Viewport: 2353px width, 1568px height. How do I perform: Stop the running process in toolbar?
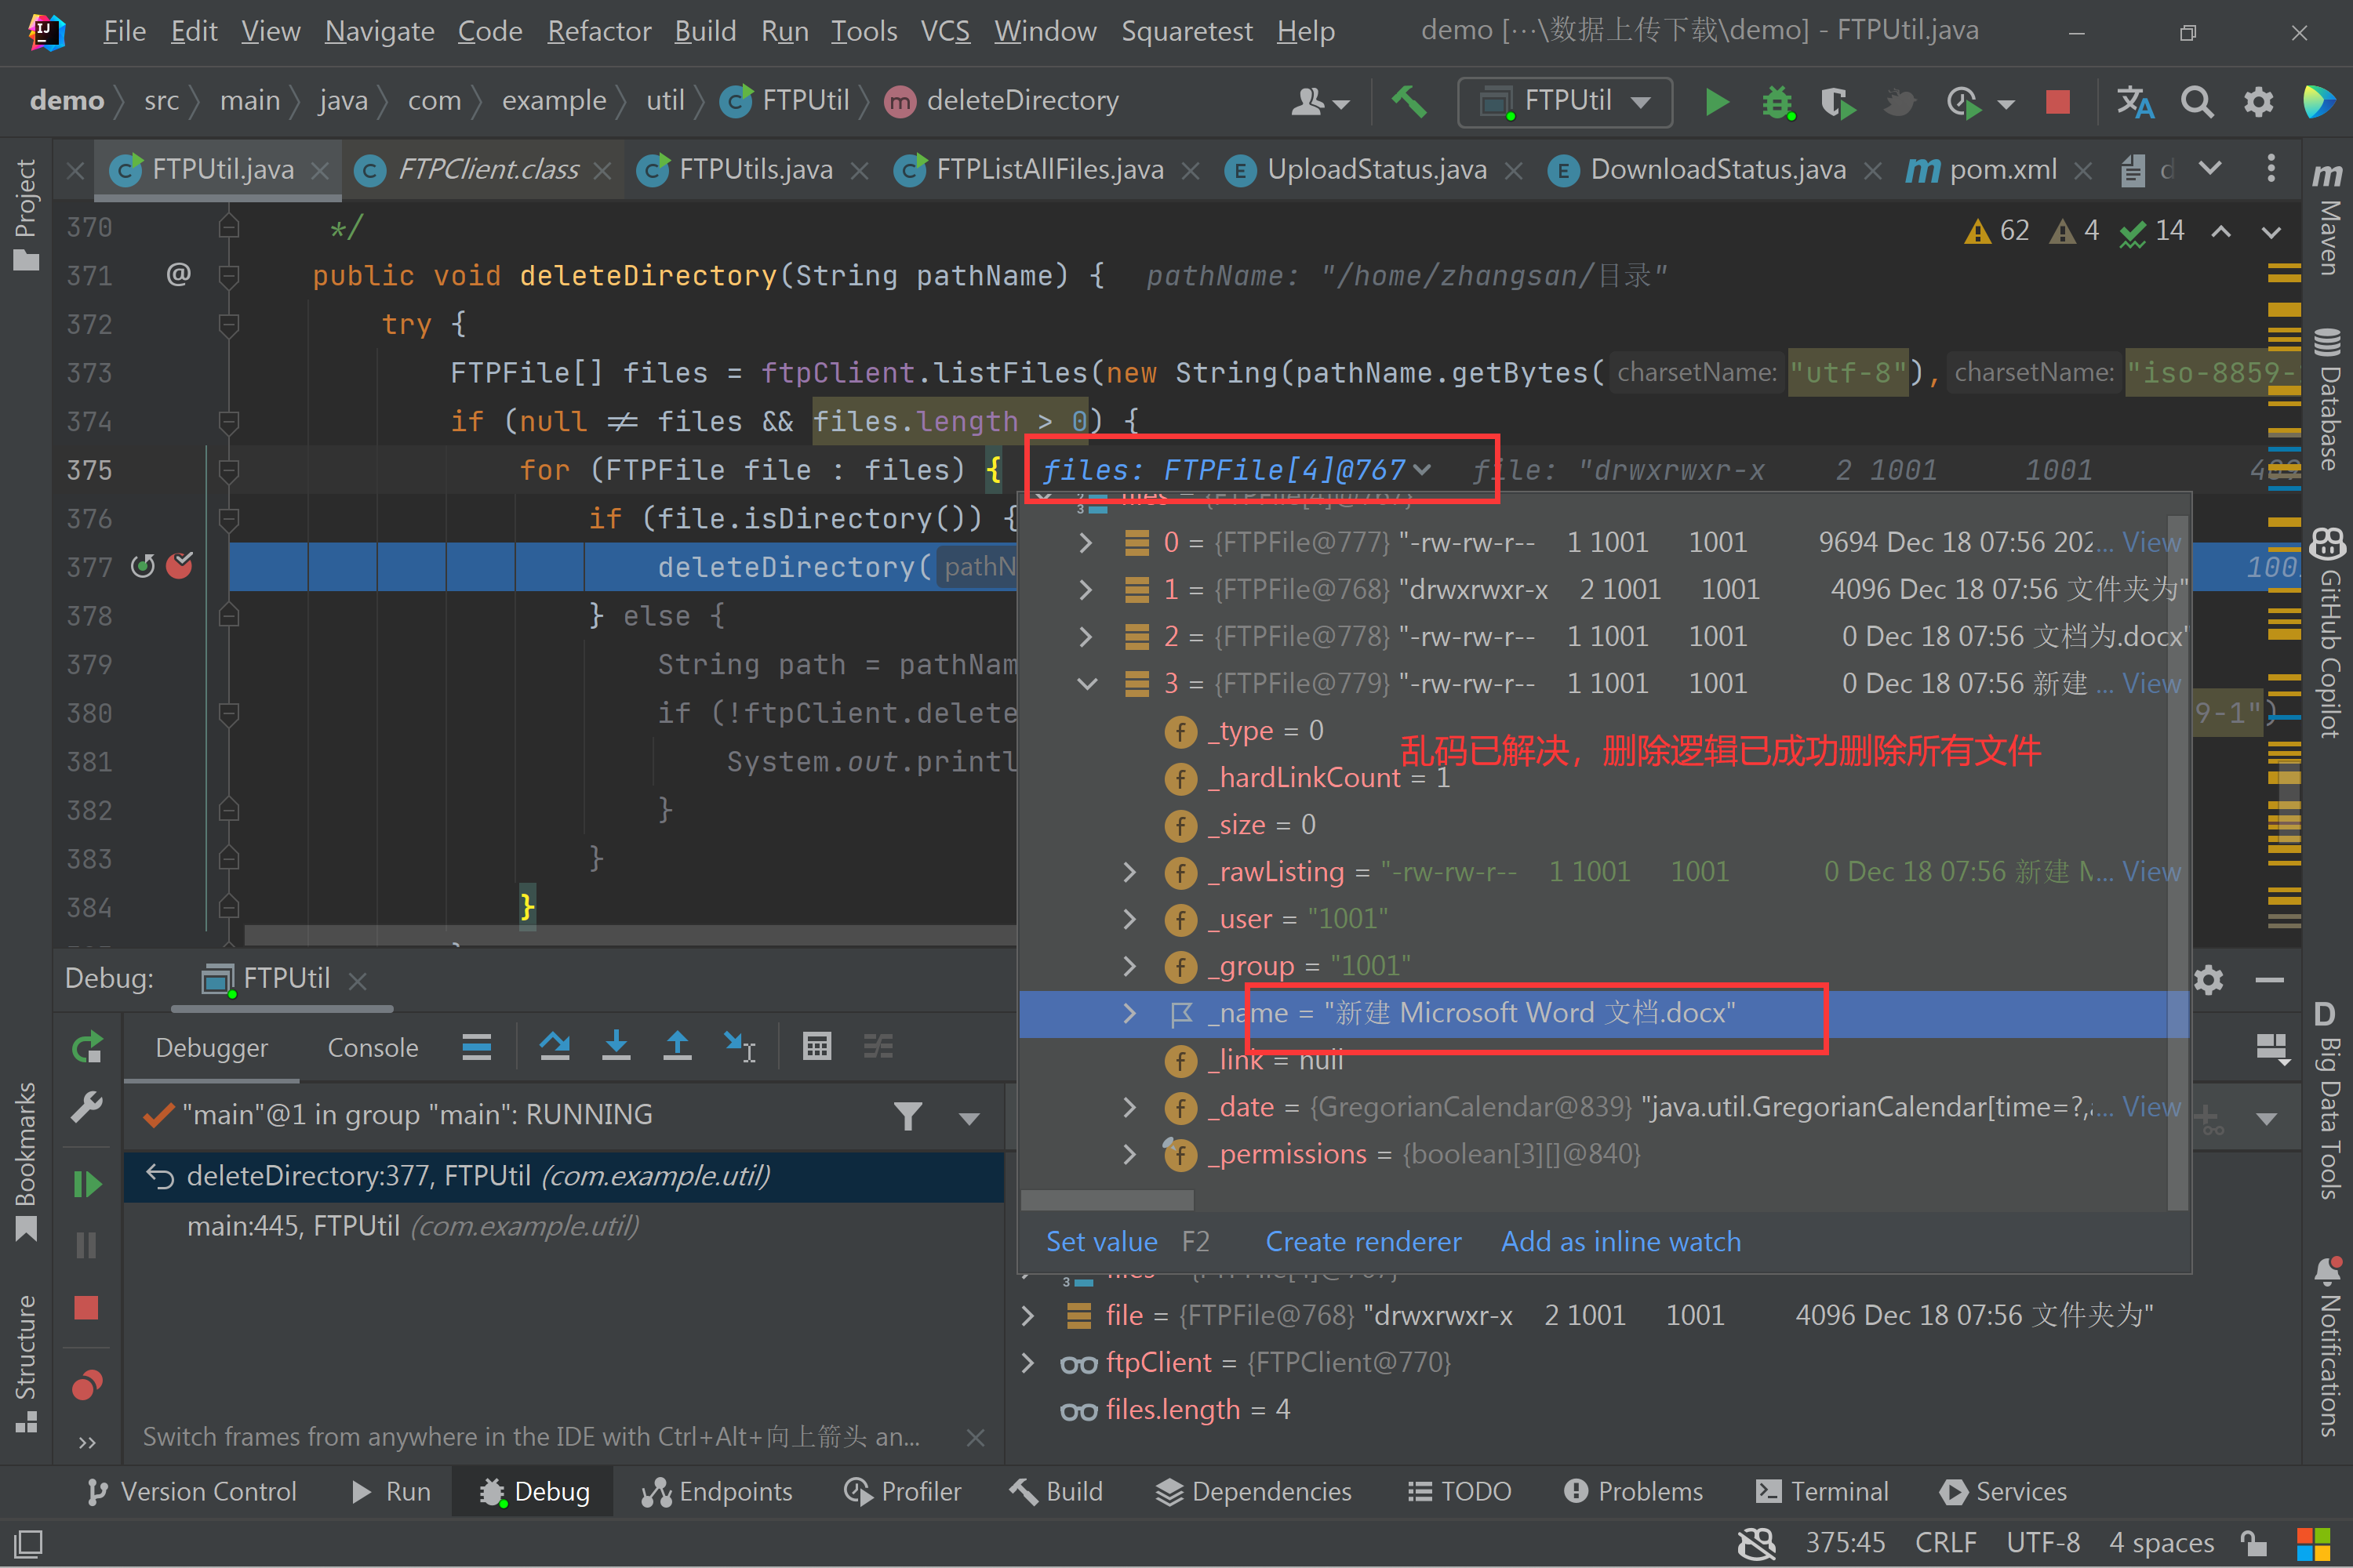2058,101
